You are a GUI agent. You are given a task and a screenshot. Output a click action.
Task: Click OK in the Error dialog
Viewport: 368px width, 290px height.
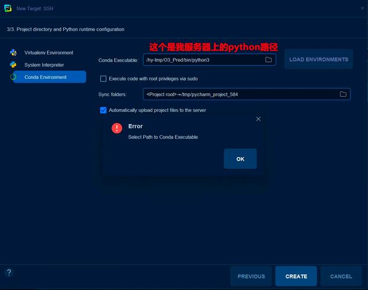(x=240, y=159)
